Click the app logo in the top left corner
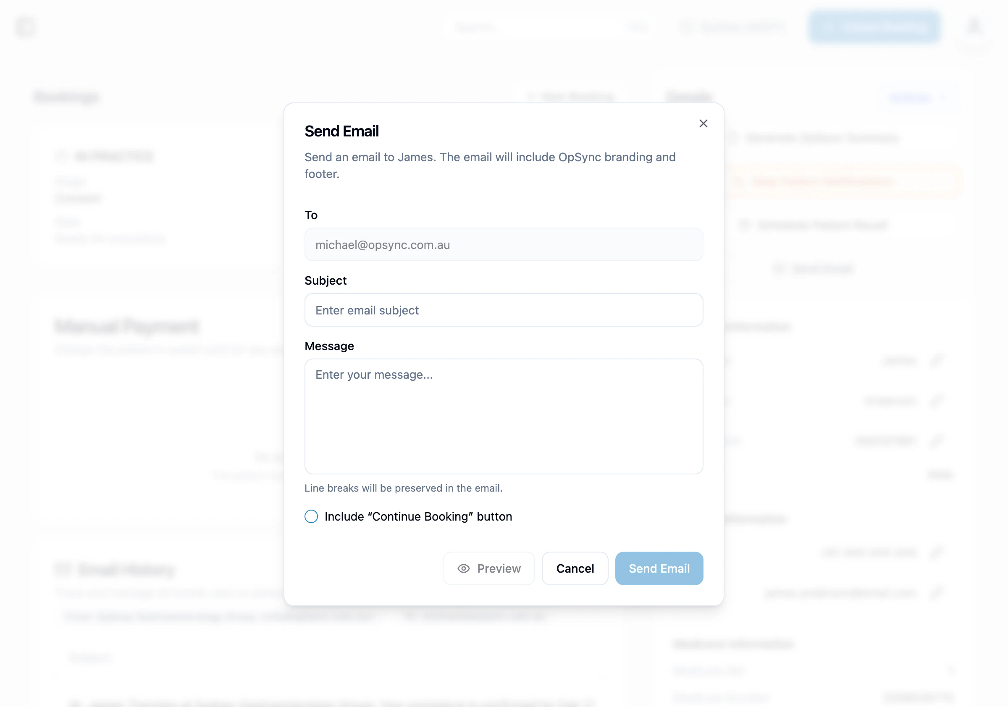The width and height of the screenshot is (1008, 707). (26, 26)
